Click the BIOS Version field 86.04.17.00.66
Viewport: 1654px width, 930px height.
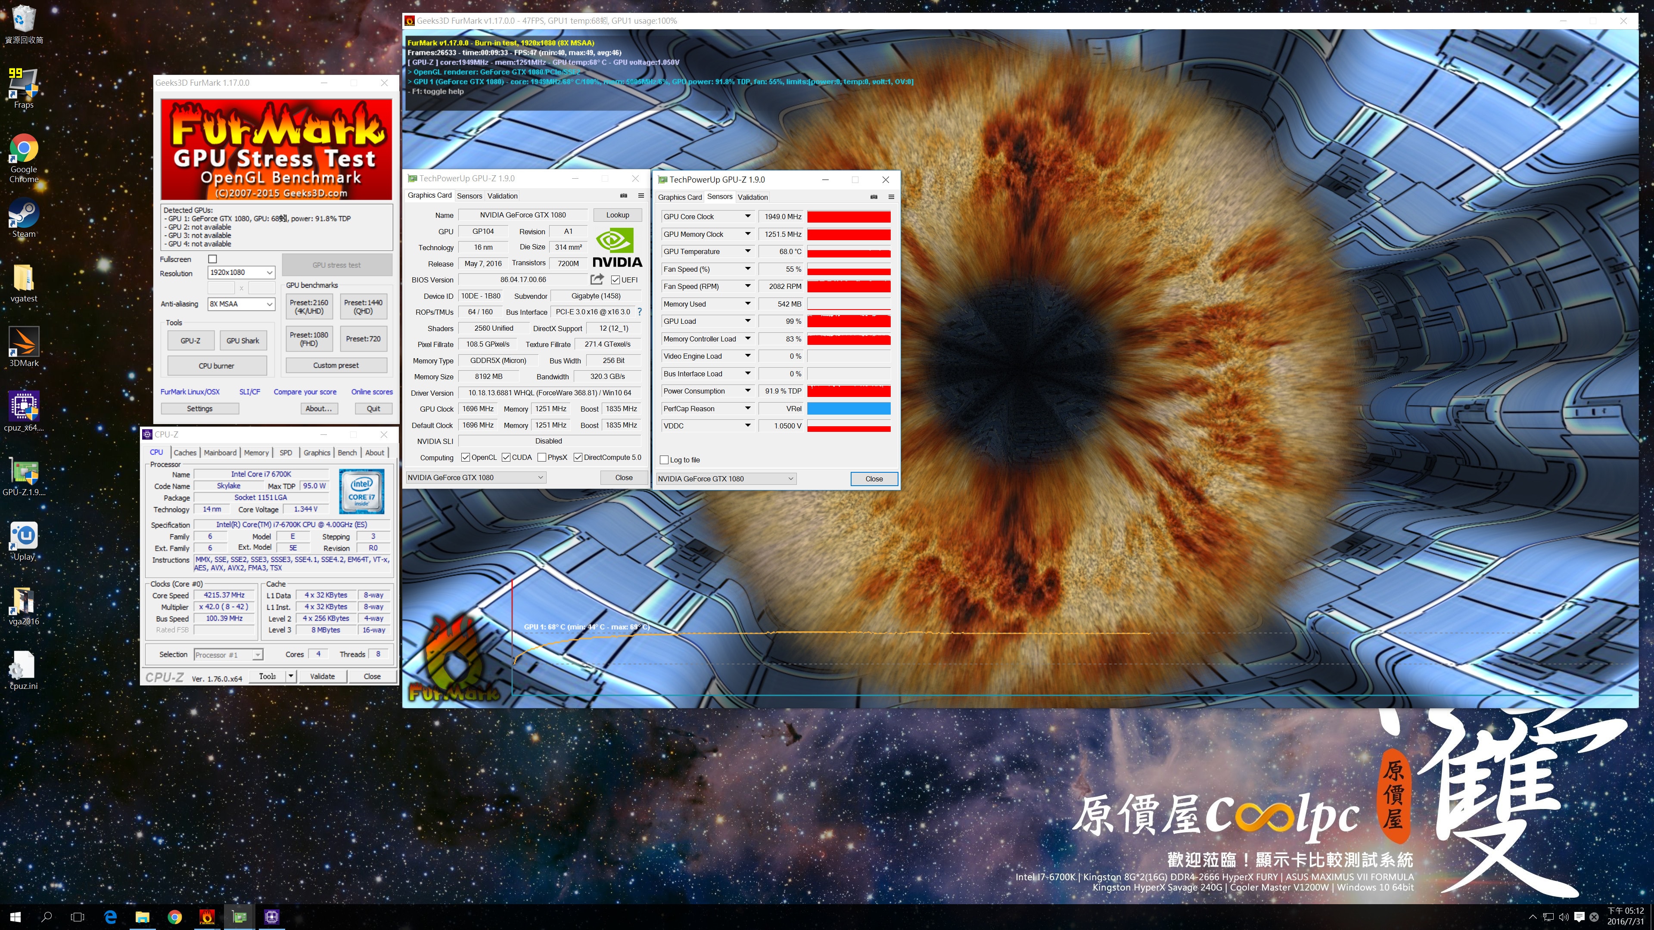522,280
